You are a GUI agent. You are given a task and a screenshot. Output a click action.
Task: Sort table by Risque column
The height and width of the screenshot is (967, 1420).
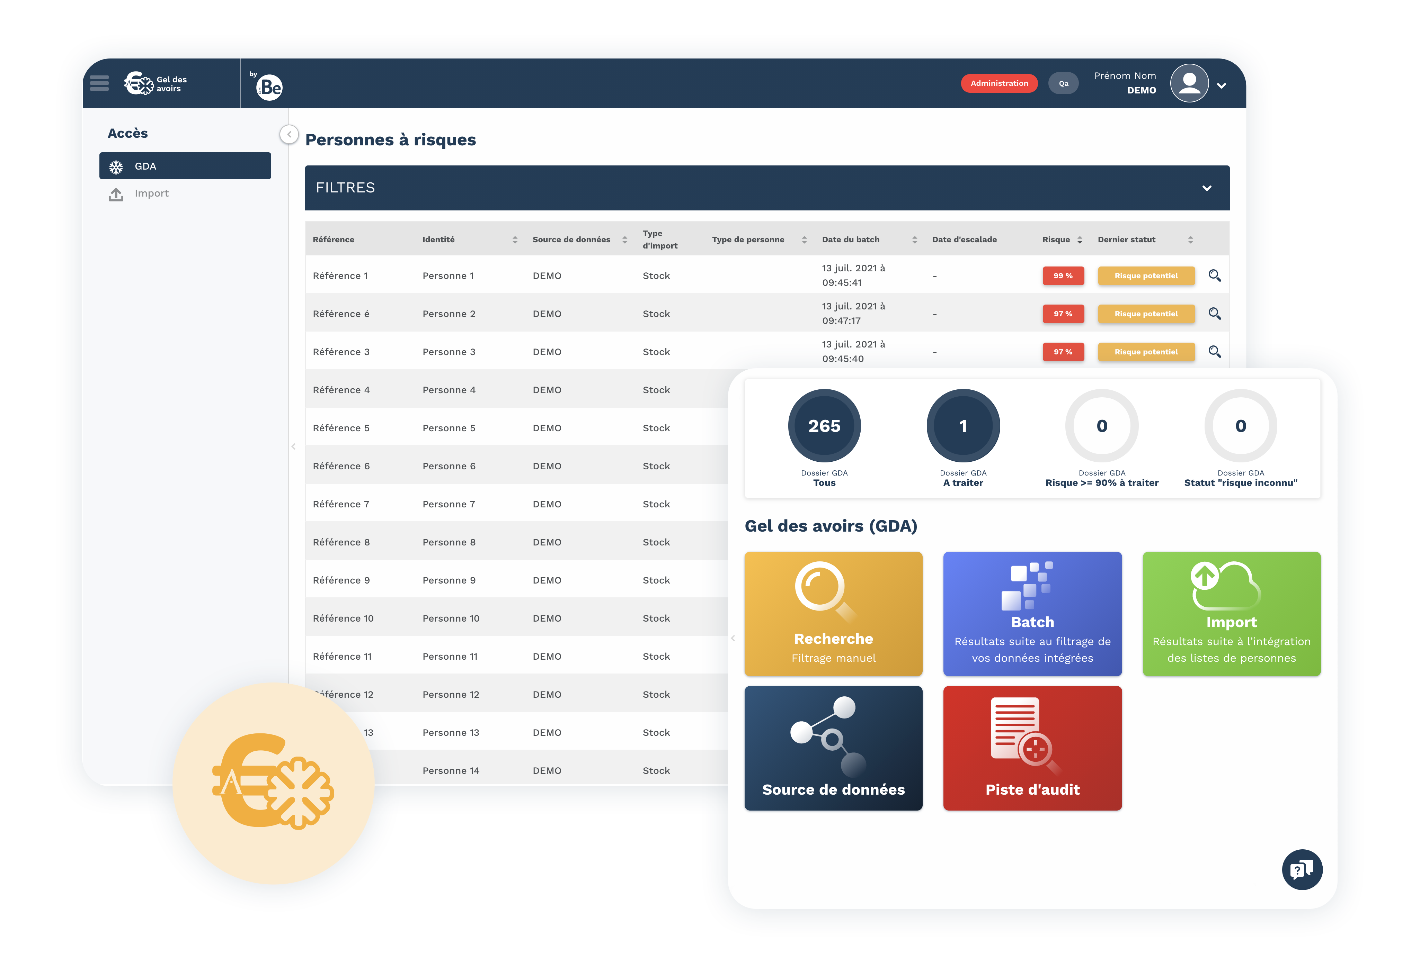(1080, 240)
